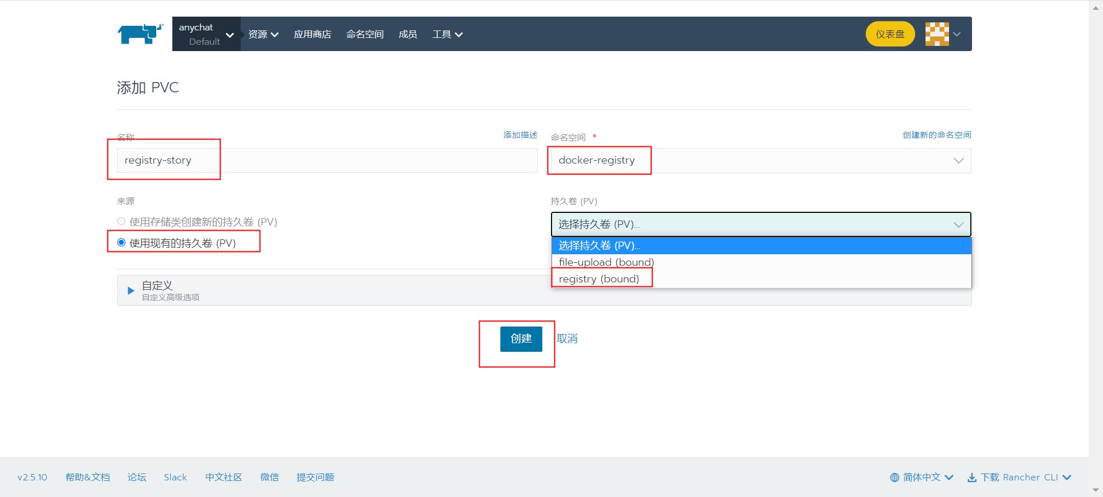This screenshot has height=497, width=1103.
Task: Choose registry (bound) option
Action: pyautogui.click(x=761, y=279)
